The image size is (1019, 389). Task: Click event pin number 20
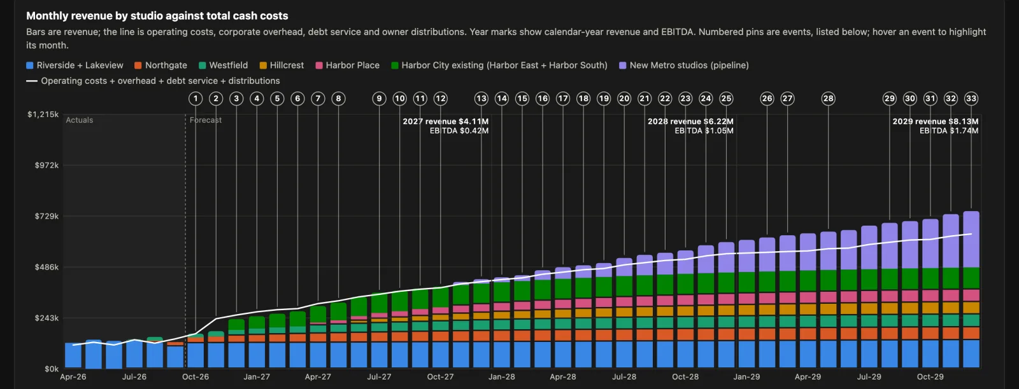[x=624, y=99]
